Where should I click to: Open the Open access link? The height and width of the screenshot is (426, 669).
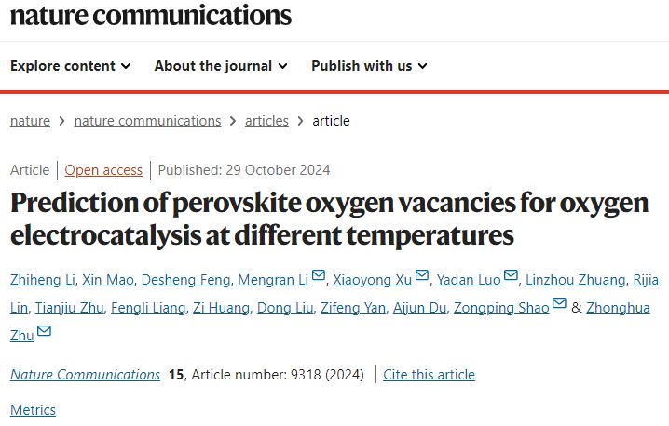pyautogui.click(x=103, y=170)
